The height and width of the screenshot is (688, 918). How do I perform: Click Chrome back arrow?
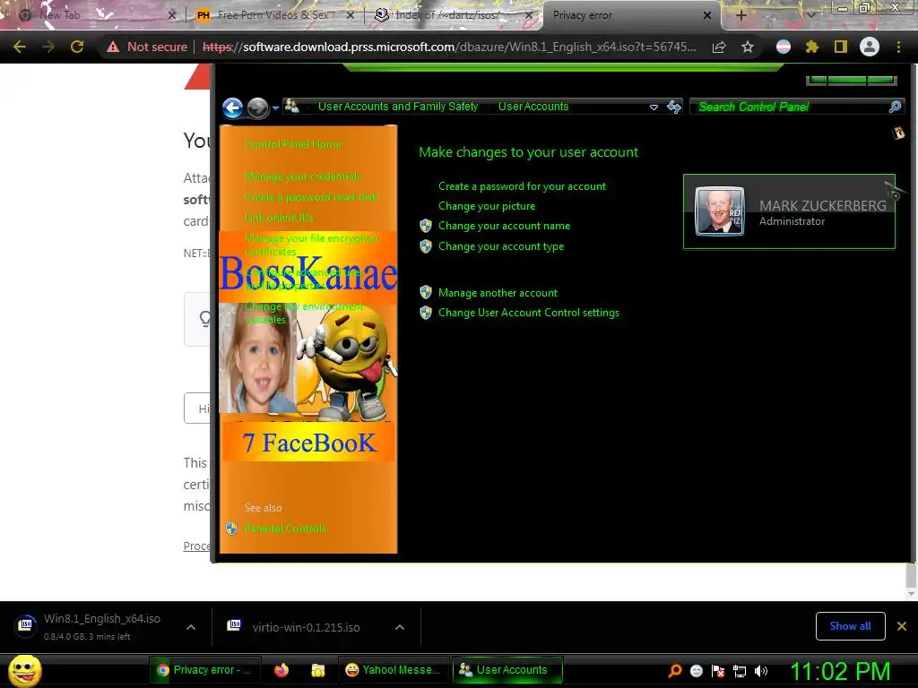coord(20,47)
